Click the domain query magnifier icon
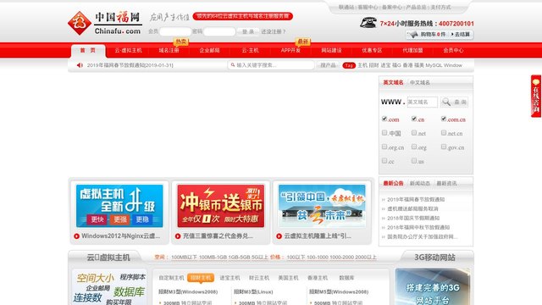 (446, 102)
